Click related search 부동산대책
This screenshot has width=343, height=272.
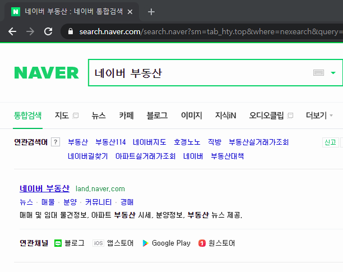[227, 156]
